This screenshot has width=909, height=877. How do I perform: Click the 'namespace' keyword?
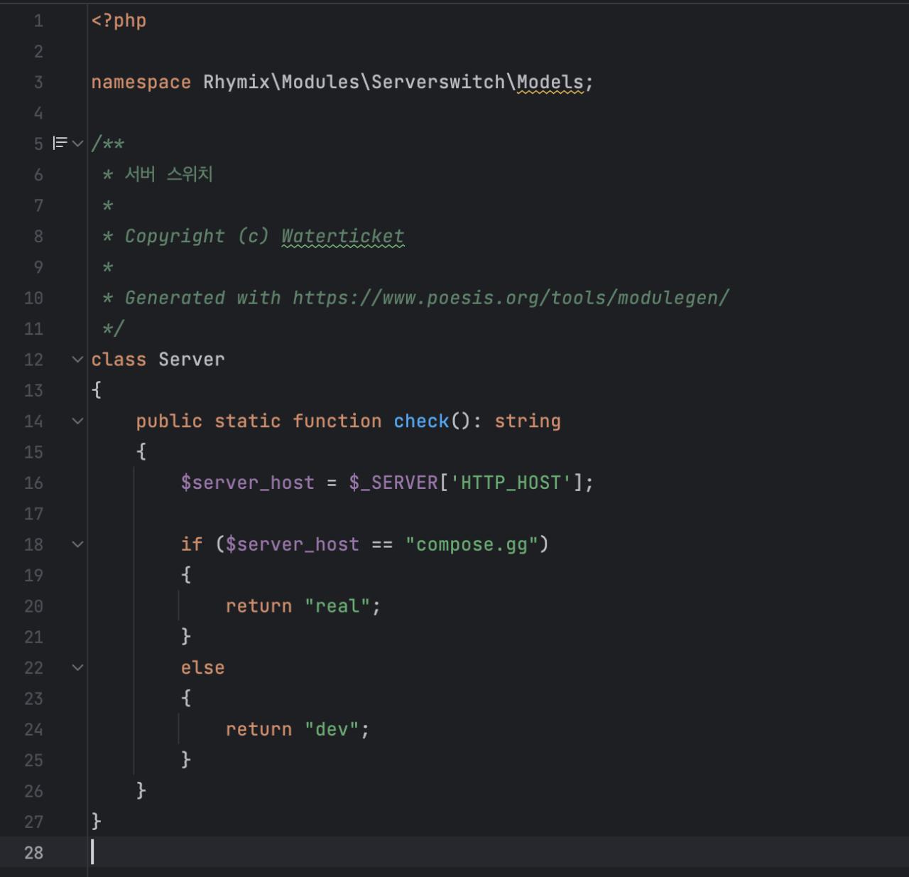[x=141, y=82]
